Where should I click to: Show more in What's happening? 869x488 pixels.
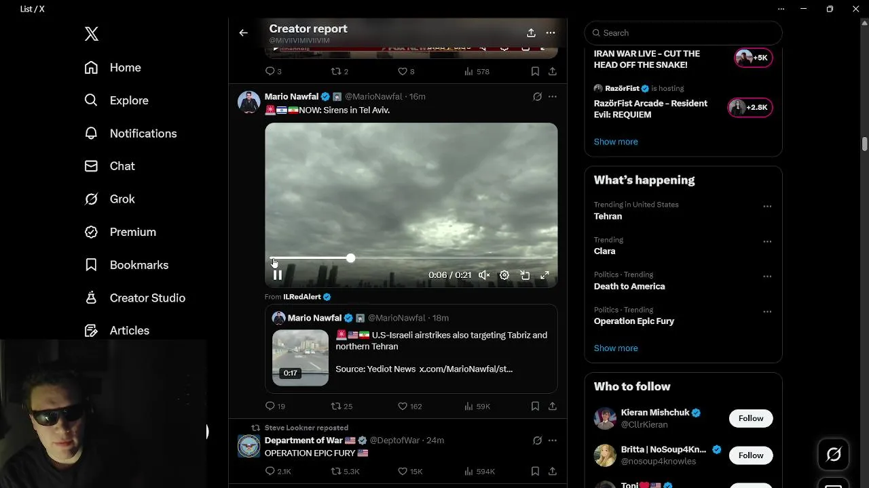point(616,348)
